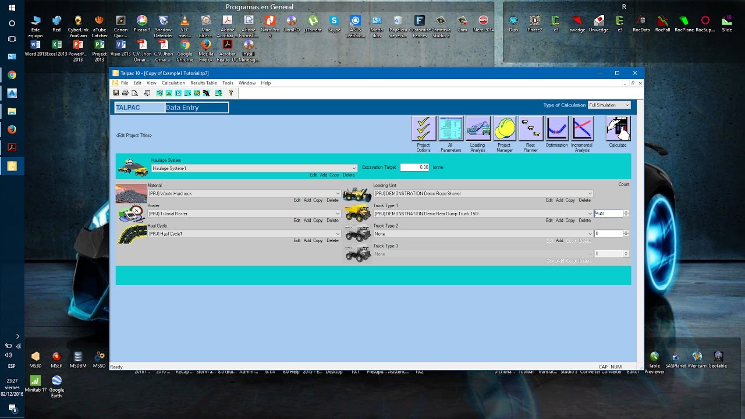745x419 pixels.
Task: Click Copy under Haul Cycle dropdown
Action: tap(318, 240)
